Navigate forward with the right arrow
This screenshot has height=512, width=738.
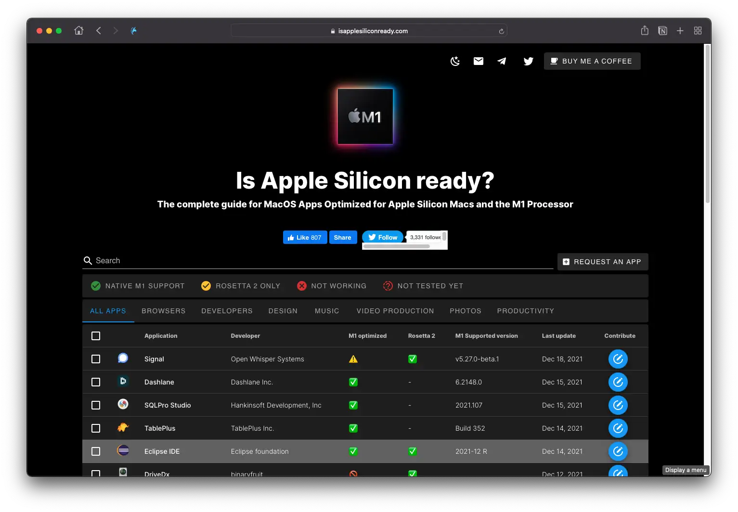[116, 31]
